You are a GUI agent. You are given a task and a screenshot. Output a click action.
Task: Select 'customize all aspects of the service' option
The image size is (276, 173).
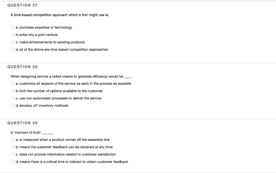(x=13, y=84)
